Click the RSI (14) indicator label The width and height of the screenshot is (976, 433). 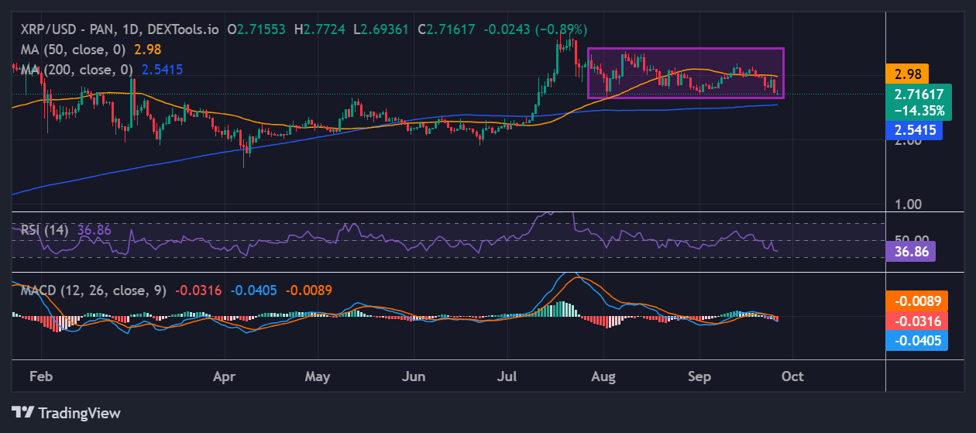[44, 230]
